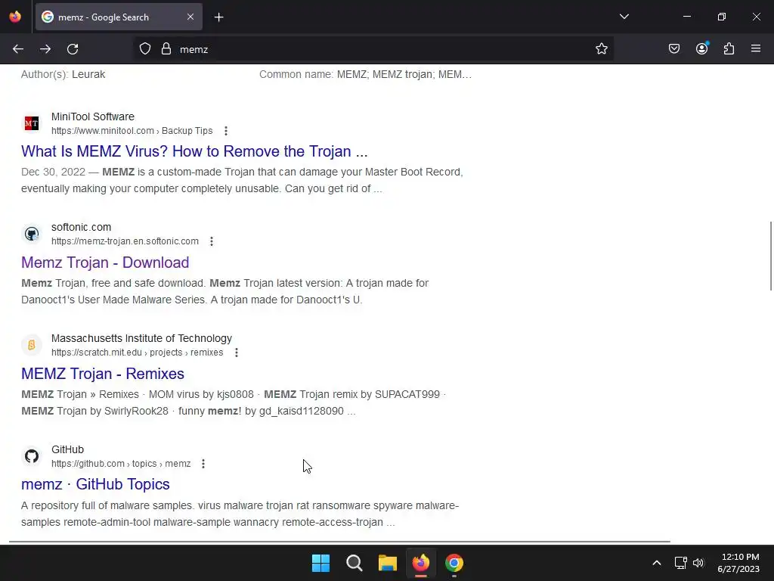Switch to Firefox in the taskbar
Image resolution: width=774 pixels, height=581 pixels.
pyautogui.click(x=421, y=563)
